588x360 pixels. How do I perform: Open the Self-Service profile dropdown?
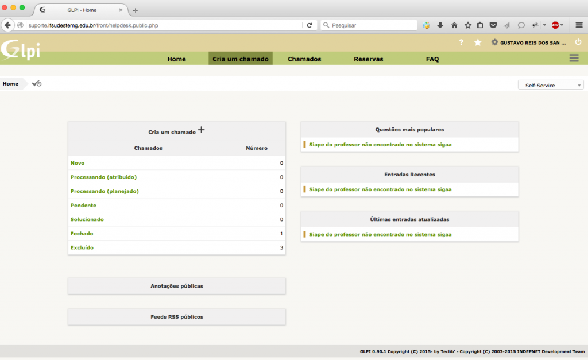tap(551, 85)
